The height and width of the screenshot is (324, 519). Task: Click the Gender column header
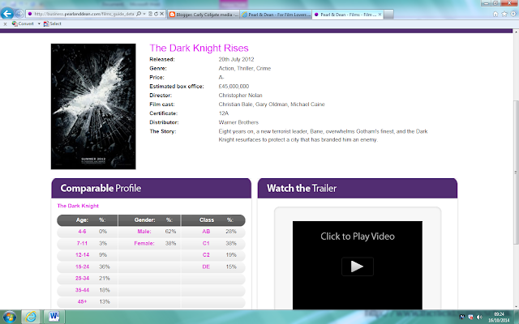coord(144,220)
